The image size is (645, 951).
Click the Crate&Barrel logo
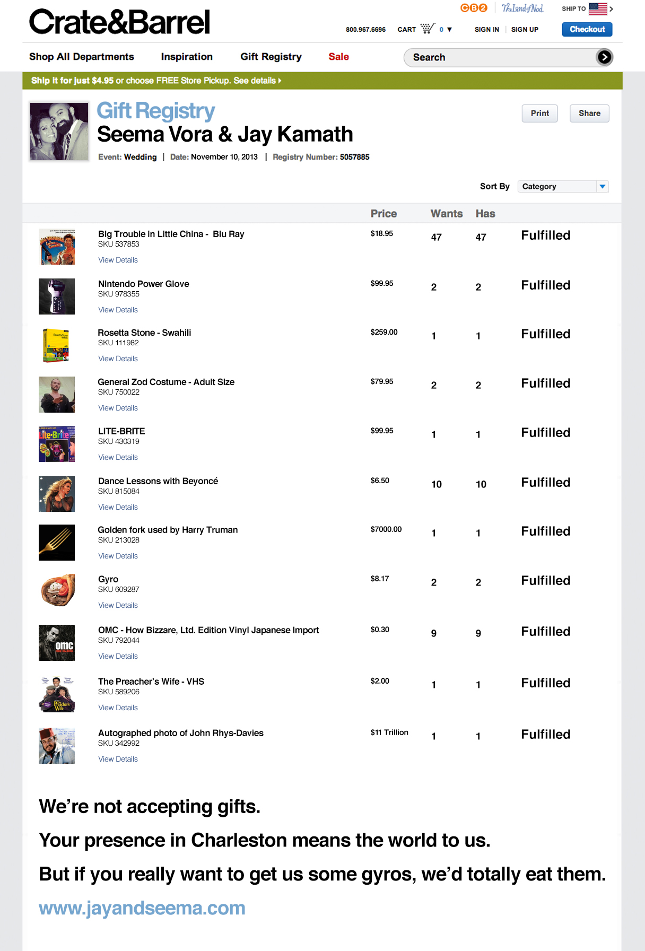[119, 22]
